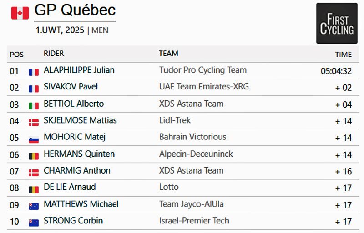The width and height of the screenshot is (364, 233).
Task: Open ALAPHILIPPE Julian rider page
Action: pyautogui.click(x=79, y=70)
